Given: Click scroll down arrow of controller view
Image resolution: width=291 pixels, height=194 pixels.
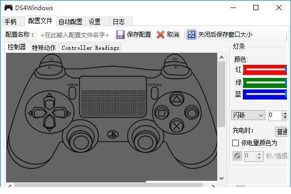Looking at the screenshot, I should pos(221,178).
